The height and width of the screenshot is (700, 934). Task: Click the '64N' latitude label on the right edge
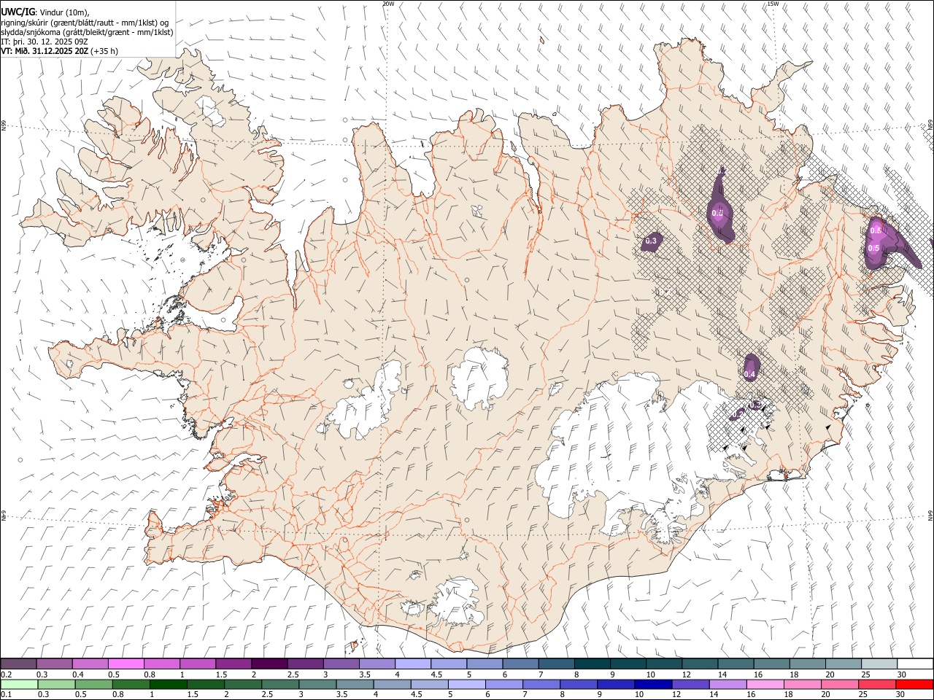930,515
